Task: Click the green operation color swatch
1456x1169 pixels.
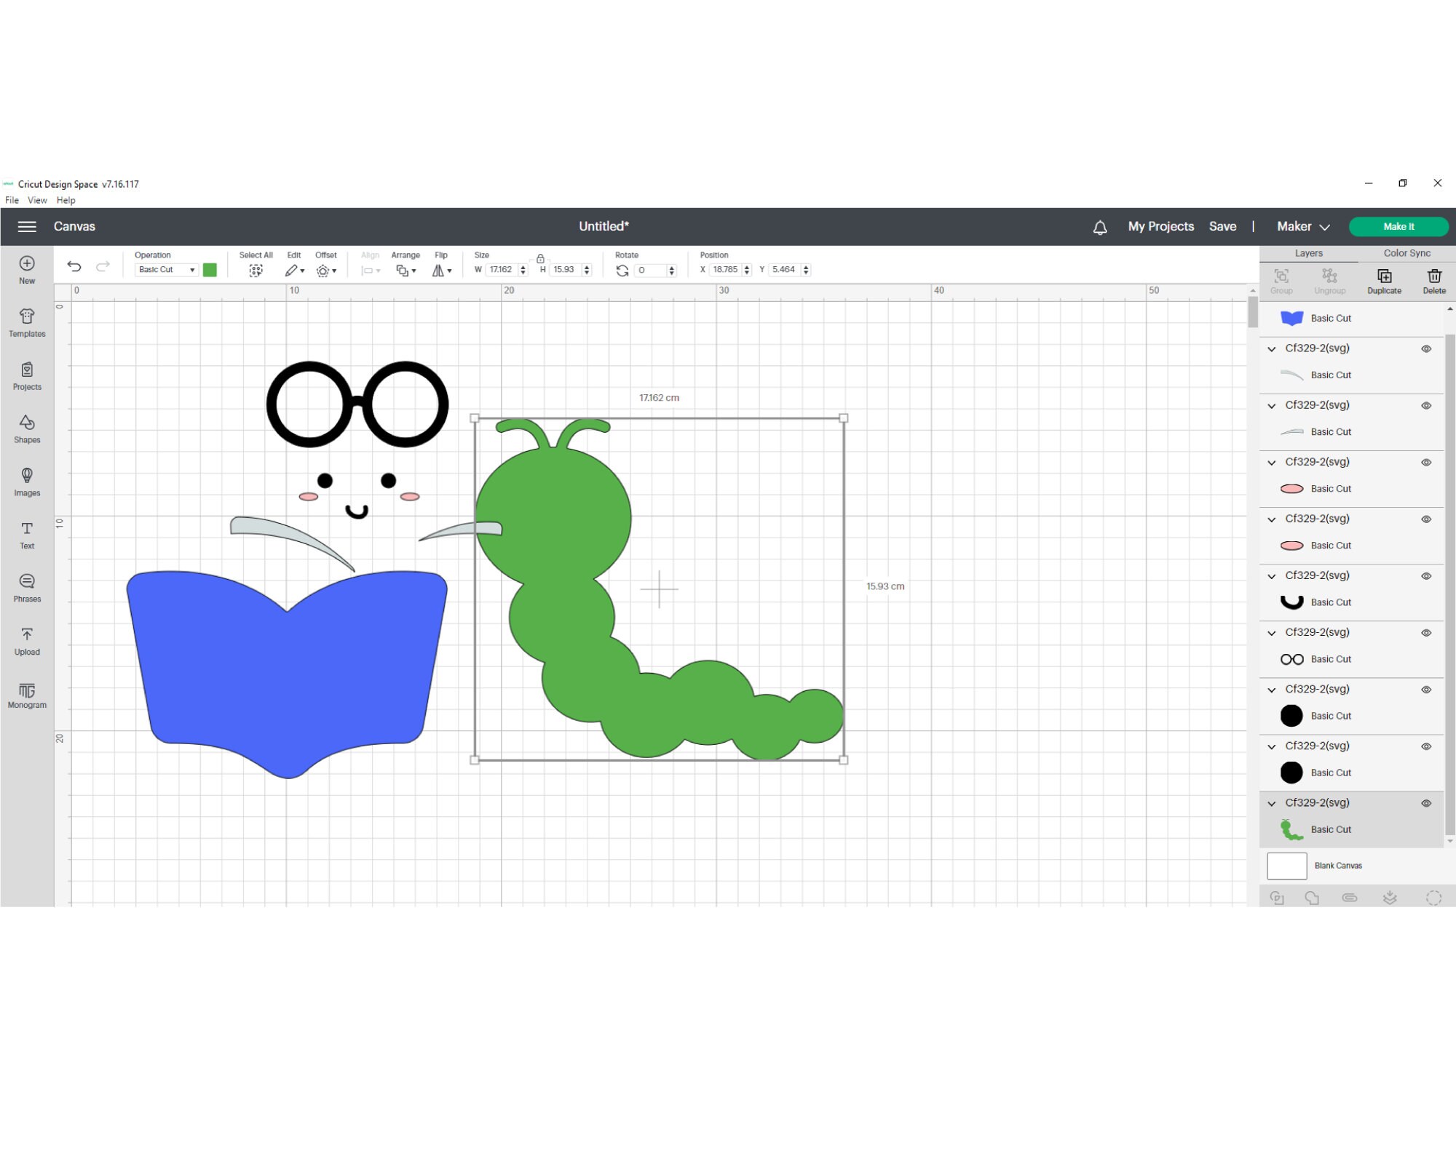Action: click(x=210, y=270)
